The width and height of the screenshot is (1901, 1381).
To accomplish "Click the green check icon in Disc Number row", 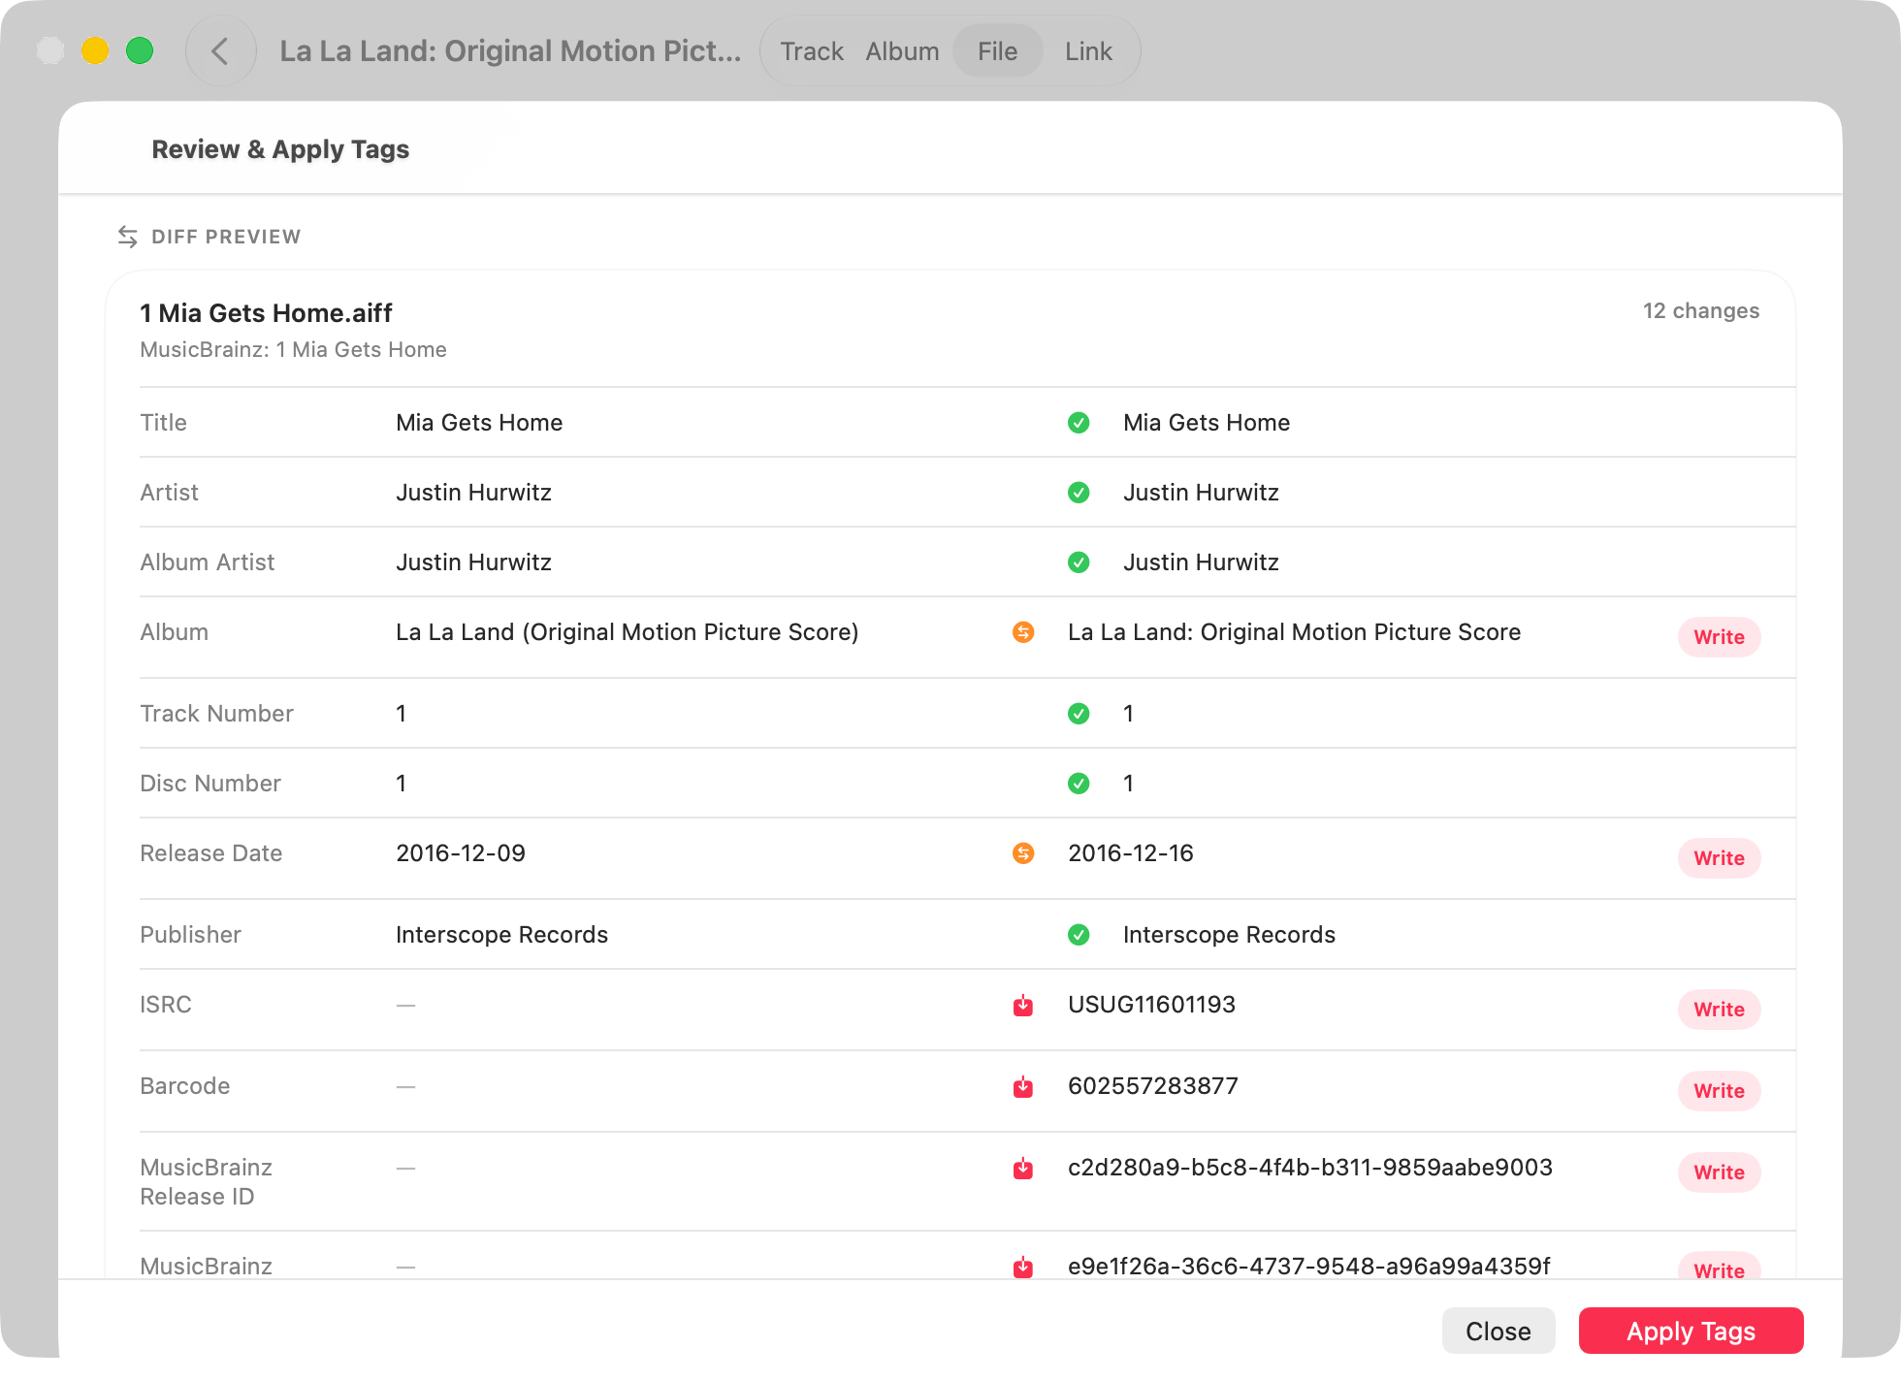I will (1079, 784).
